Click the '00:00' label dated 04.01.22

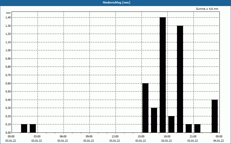[x=219, y=137]
